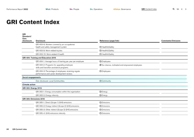
Task: Click the 'Disclosure' column header
Action: (40, 41)
